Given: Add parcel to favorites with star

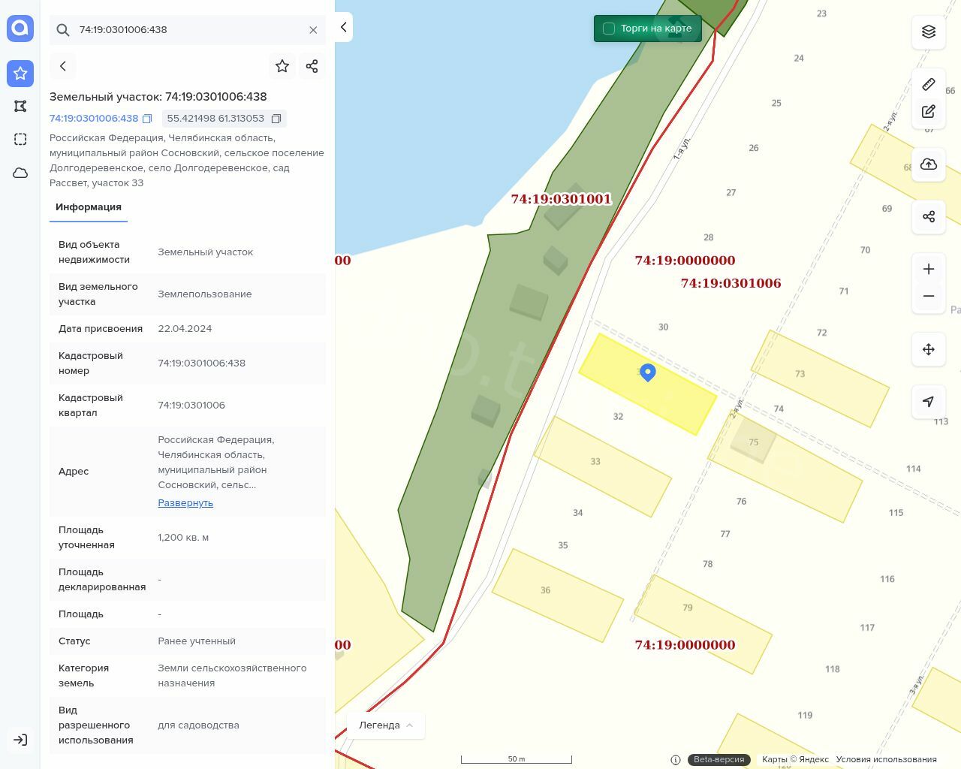Looking at the screenshot, I should (282, 66).
